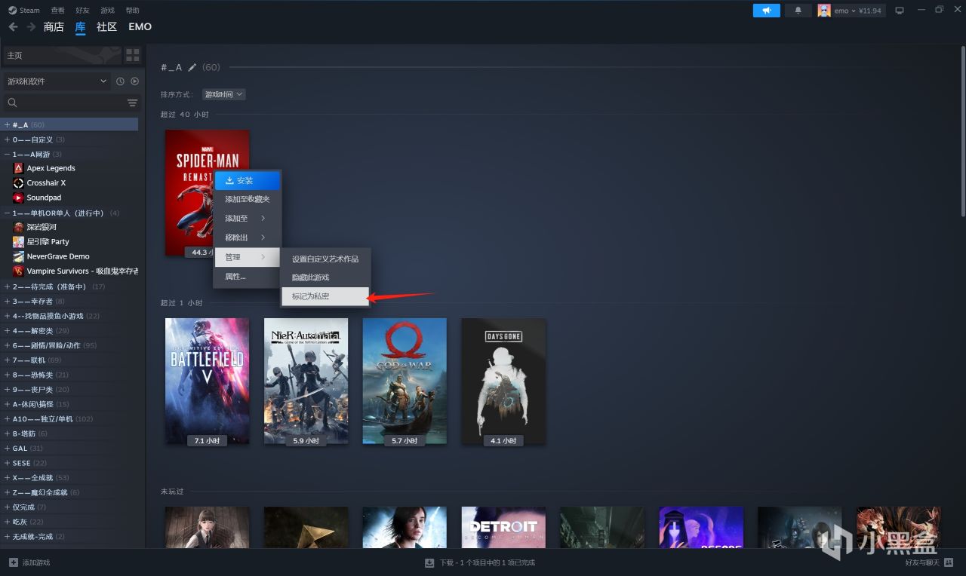Switch to the 社区 tab
The width and height of the screenshot is (966, 576).
click(107, 27)
